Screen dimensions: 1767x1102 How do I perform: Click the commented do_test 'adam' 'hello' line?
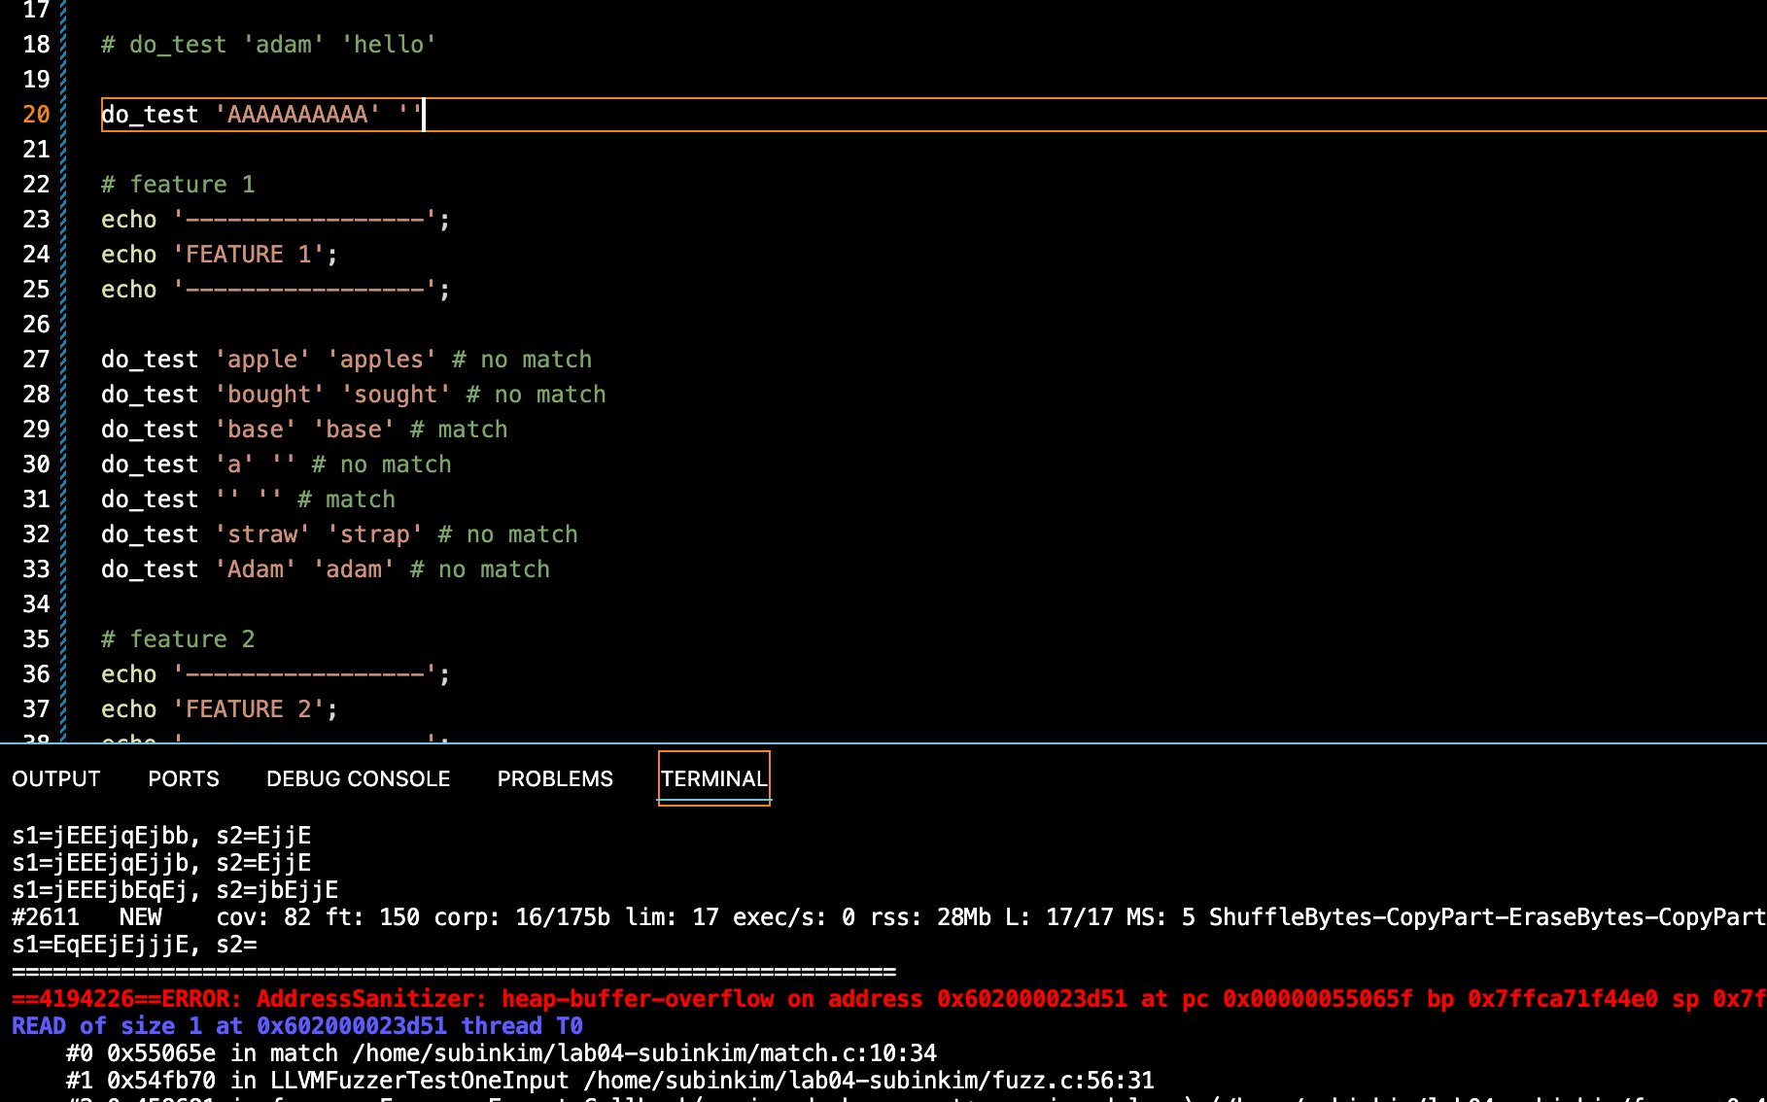[268, 45]
